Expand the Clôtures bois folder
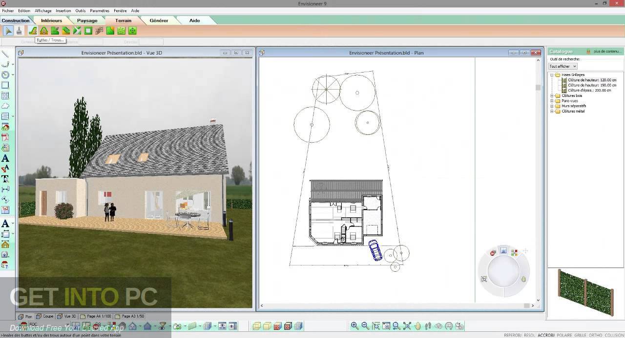Screen dimensions: 625x338 click(x=552, y=96)
